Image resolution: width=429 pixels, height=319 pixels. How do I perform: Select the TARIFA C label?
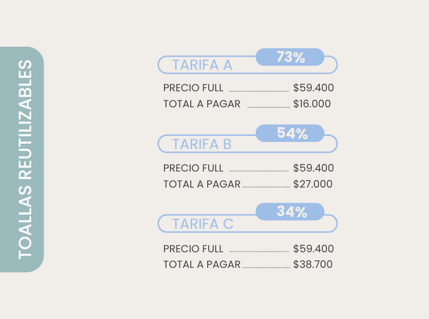[203, 224]
